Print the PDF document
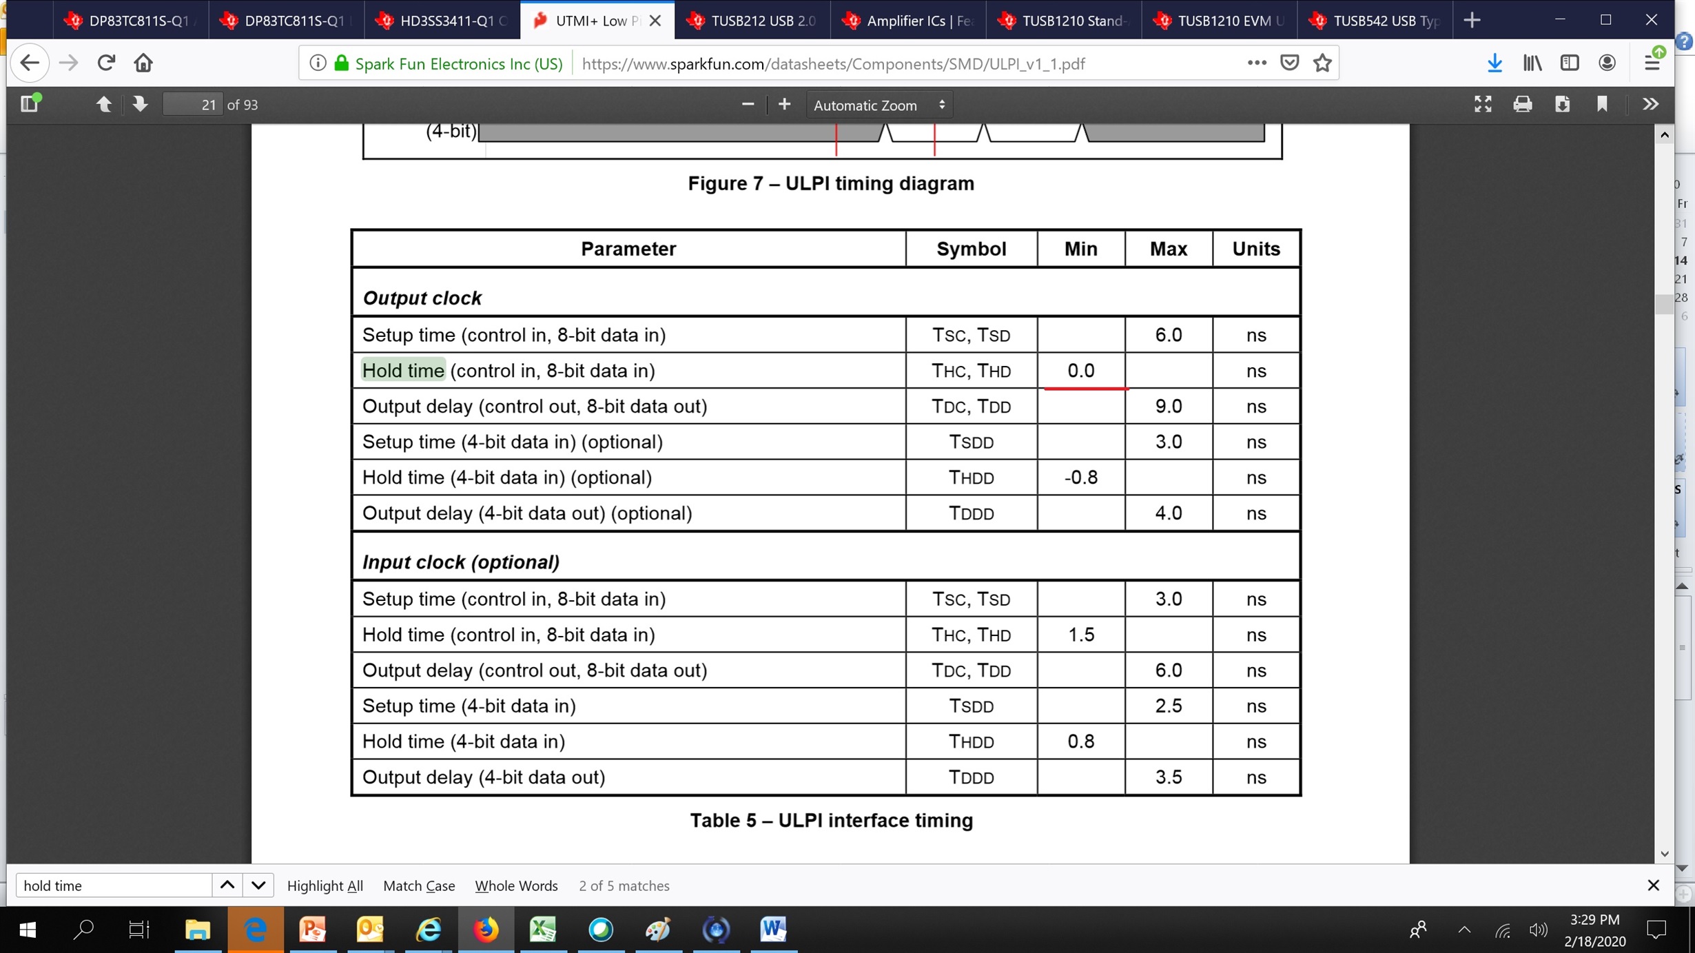The height and width of the screenshot is (953, 1695). (1523, 104)
